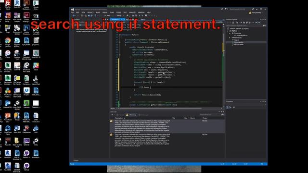Image resolution: width=308 pixels, height=173 pixels.
Task: Open FileZilla Client desktop shortcut
Action: (x=8, y=5)
